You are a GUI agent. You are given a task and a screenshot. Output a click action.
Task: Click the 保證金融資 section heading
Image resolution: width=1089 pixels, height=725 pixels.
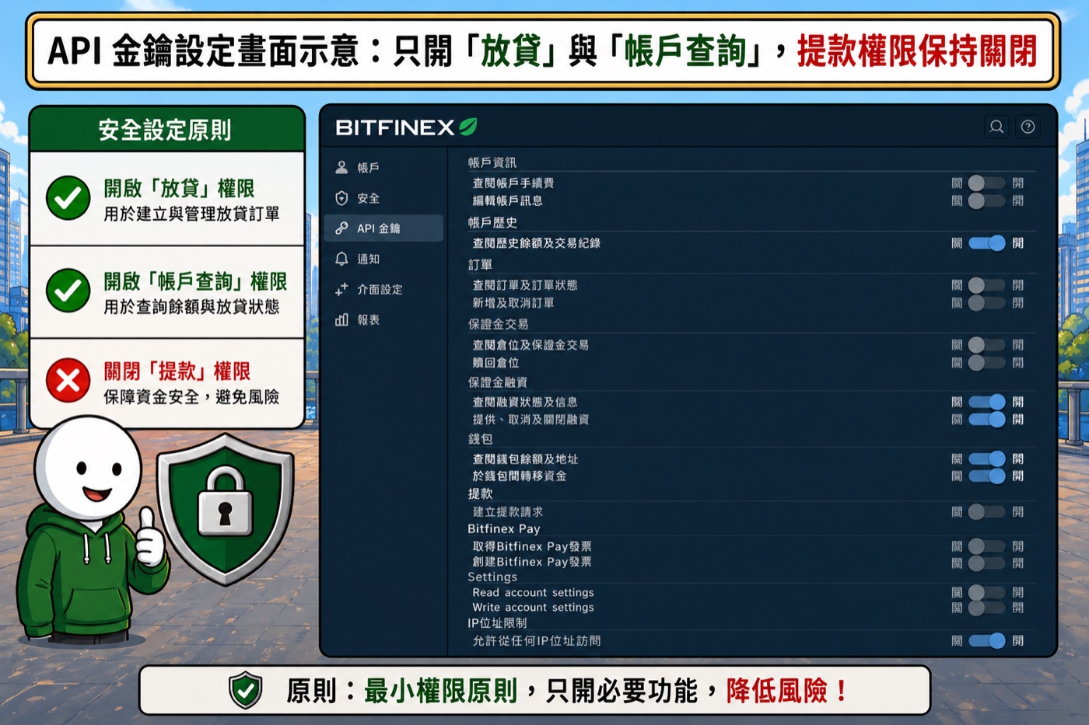pyautogui.click(x=498, y=382)
